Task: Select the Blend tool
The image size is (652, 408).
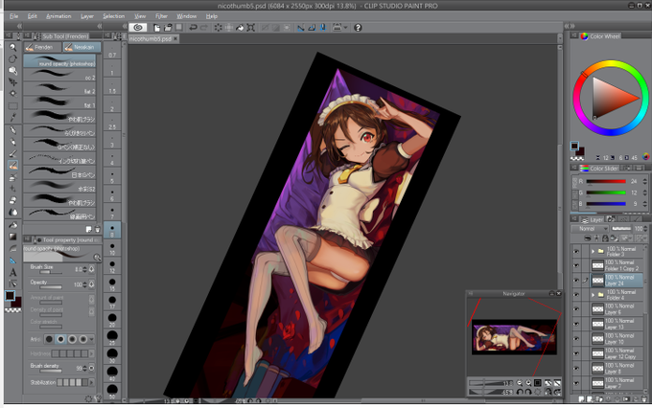Action: pos(12,213)
